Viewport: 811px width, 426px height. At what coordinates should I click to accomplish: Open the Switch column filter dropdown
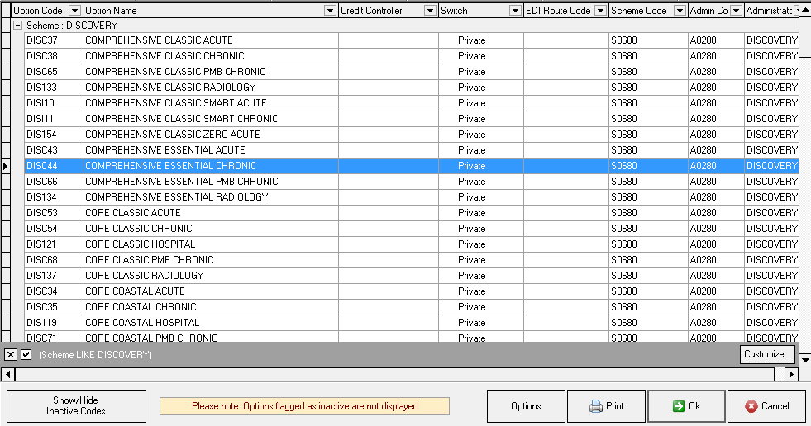(515, 11)
